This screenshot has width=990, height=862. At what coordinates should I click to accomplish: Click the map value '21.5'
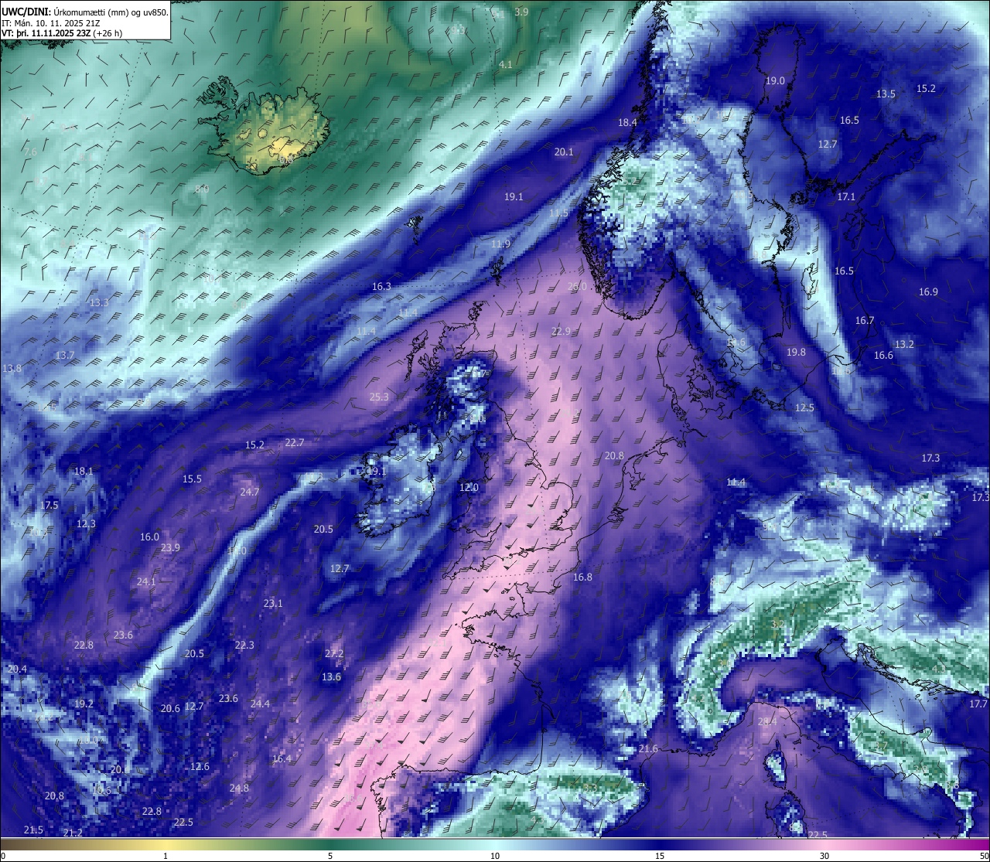coord(33,830)
